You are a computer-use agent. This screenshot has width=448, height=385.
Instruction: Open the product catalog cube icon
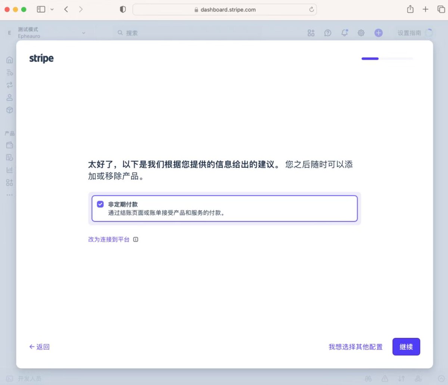[x=10, y=110]
